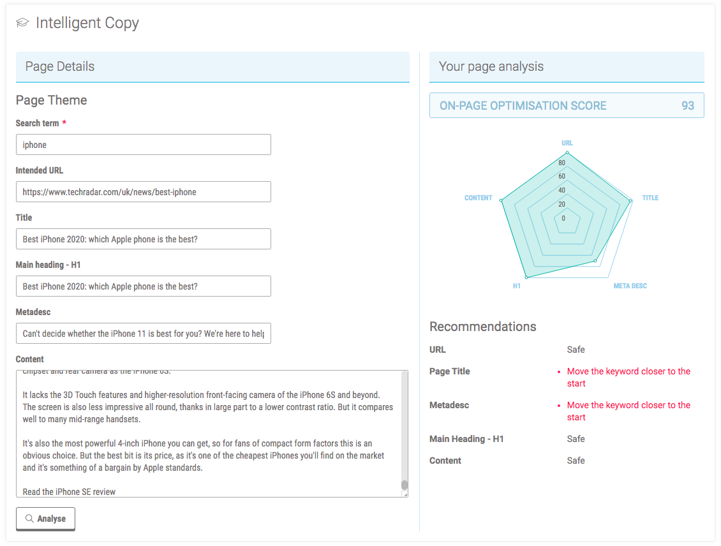Click the magnifier icon in Analyse button

(x=29, y=519)
